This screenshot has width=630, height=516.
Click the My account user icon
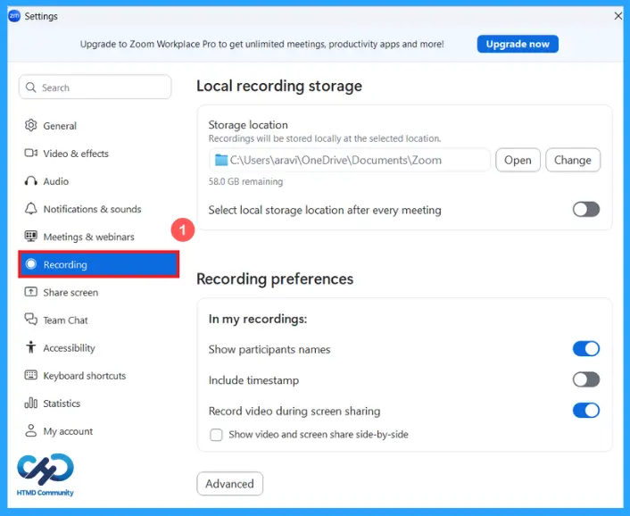[31, 430]
